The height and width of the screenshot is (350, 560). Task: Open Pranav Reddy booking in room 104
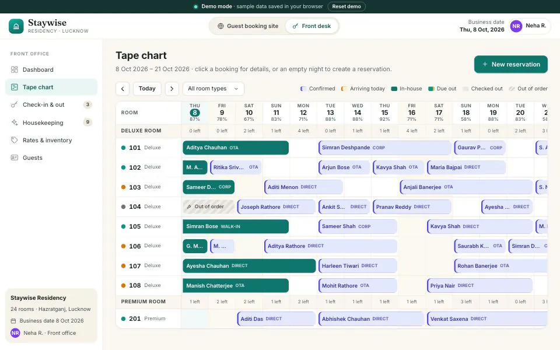click(x=412, y=206)
